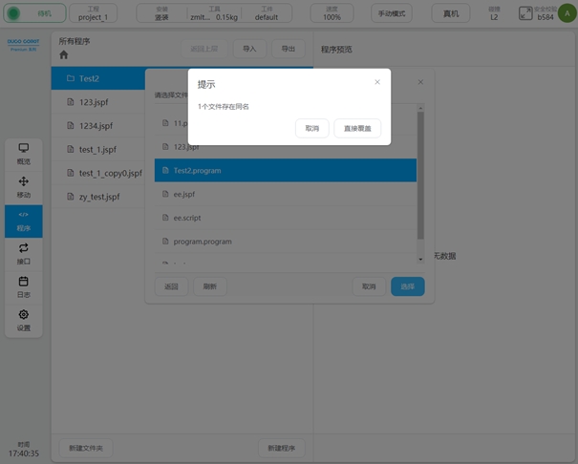Click the 选择 confirm button
The width and height of the screenshot is (578, 464).
coord(407,286)
